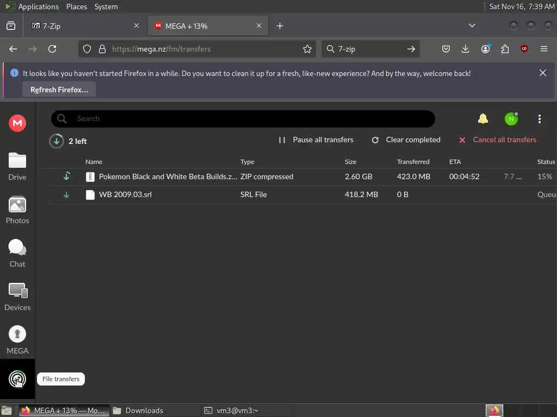This screenshot has height=417, width=557.
Task: Focus the MEGA search field
Action: point(243,119)
